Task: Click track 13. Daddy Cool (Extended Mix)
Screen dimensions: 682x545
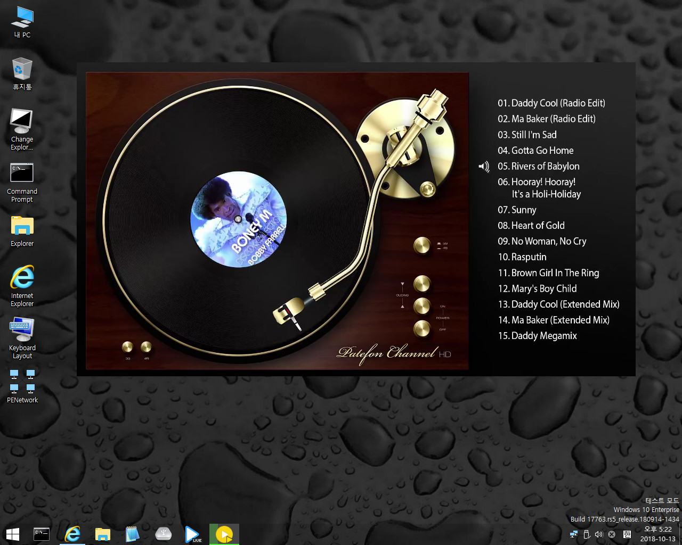Action: click(558, 304)
